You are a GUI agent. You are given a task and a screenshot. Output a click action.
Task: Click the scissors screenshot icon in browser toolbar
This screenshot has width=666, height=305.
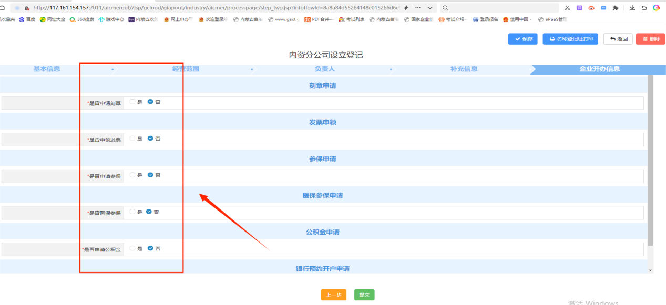coord(567,8)
